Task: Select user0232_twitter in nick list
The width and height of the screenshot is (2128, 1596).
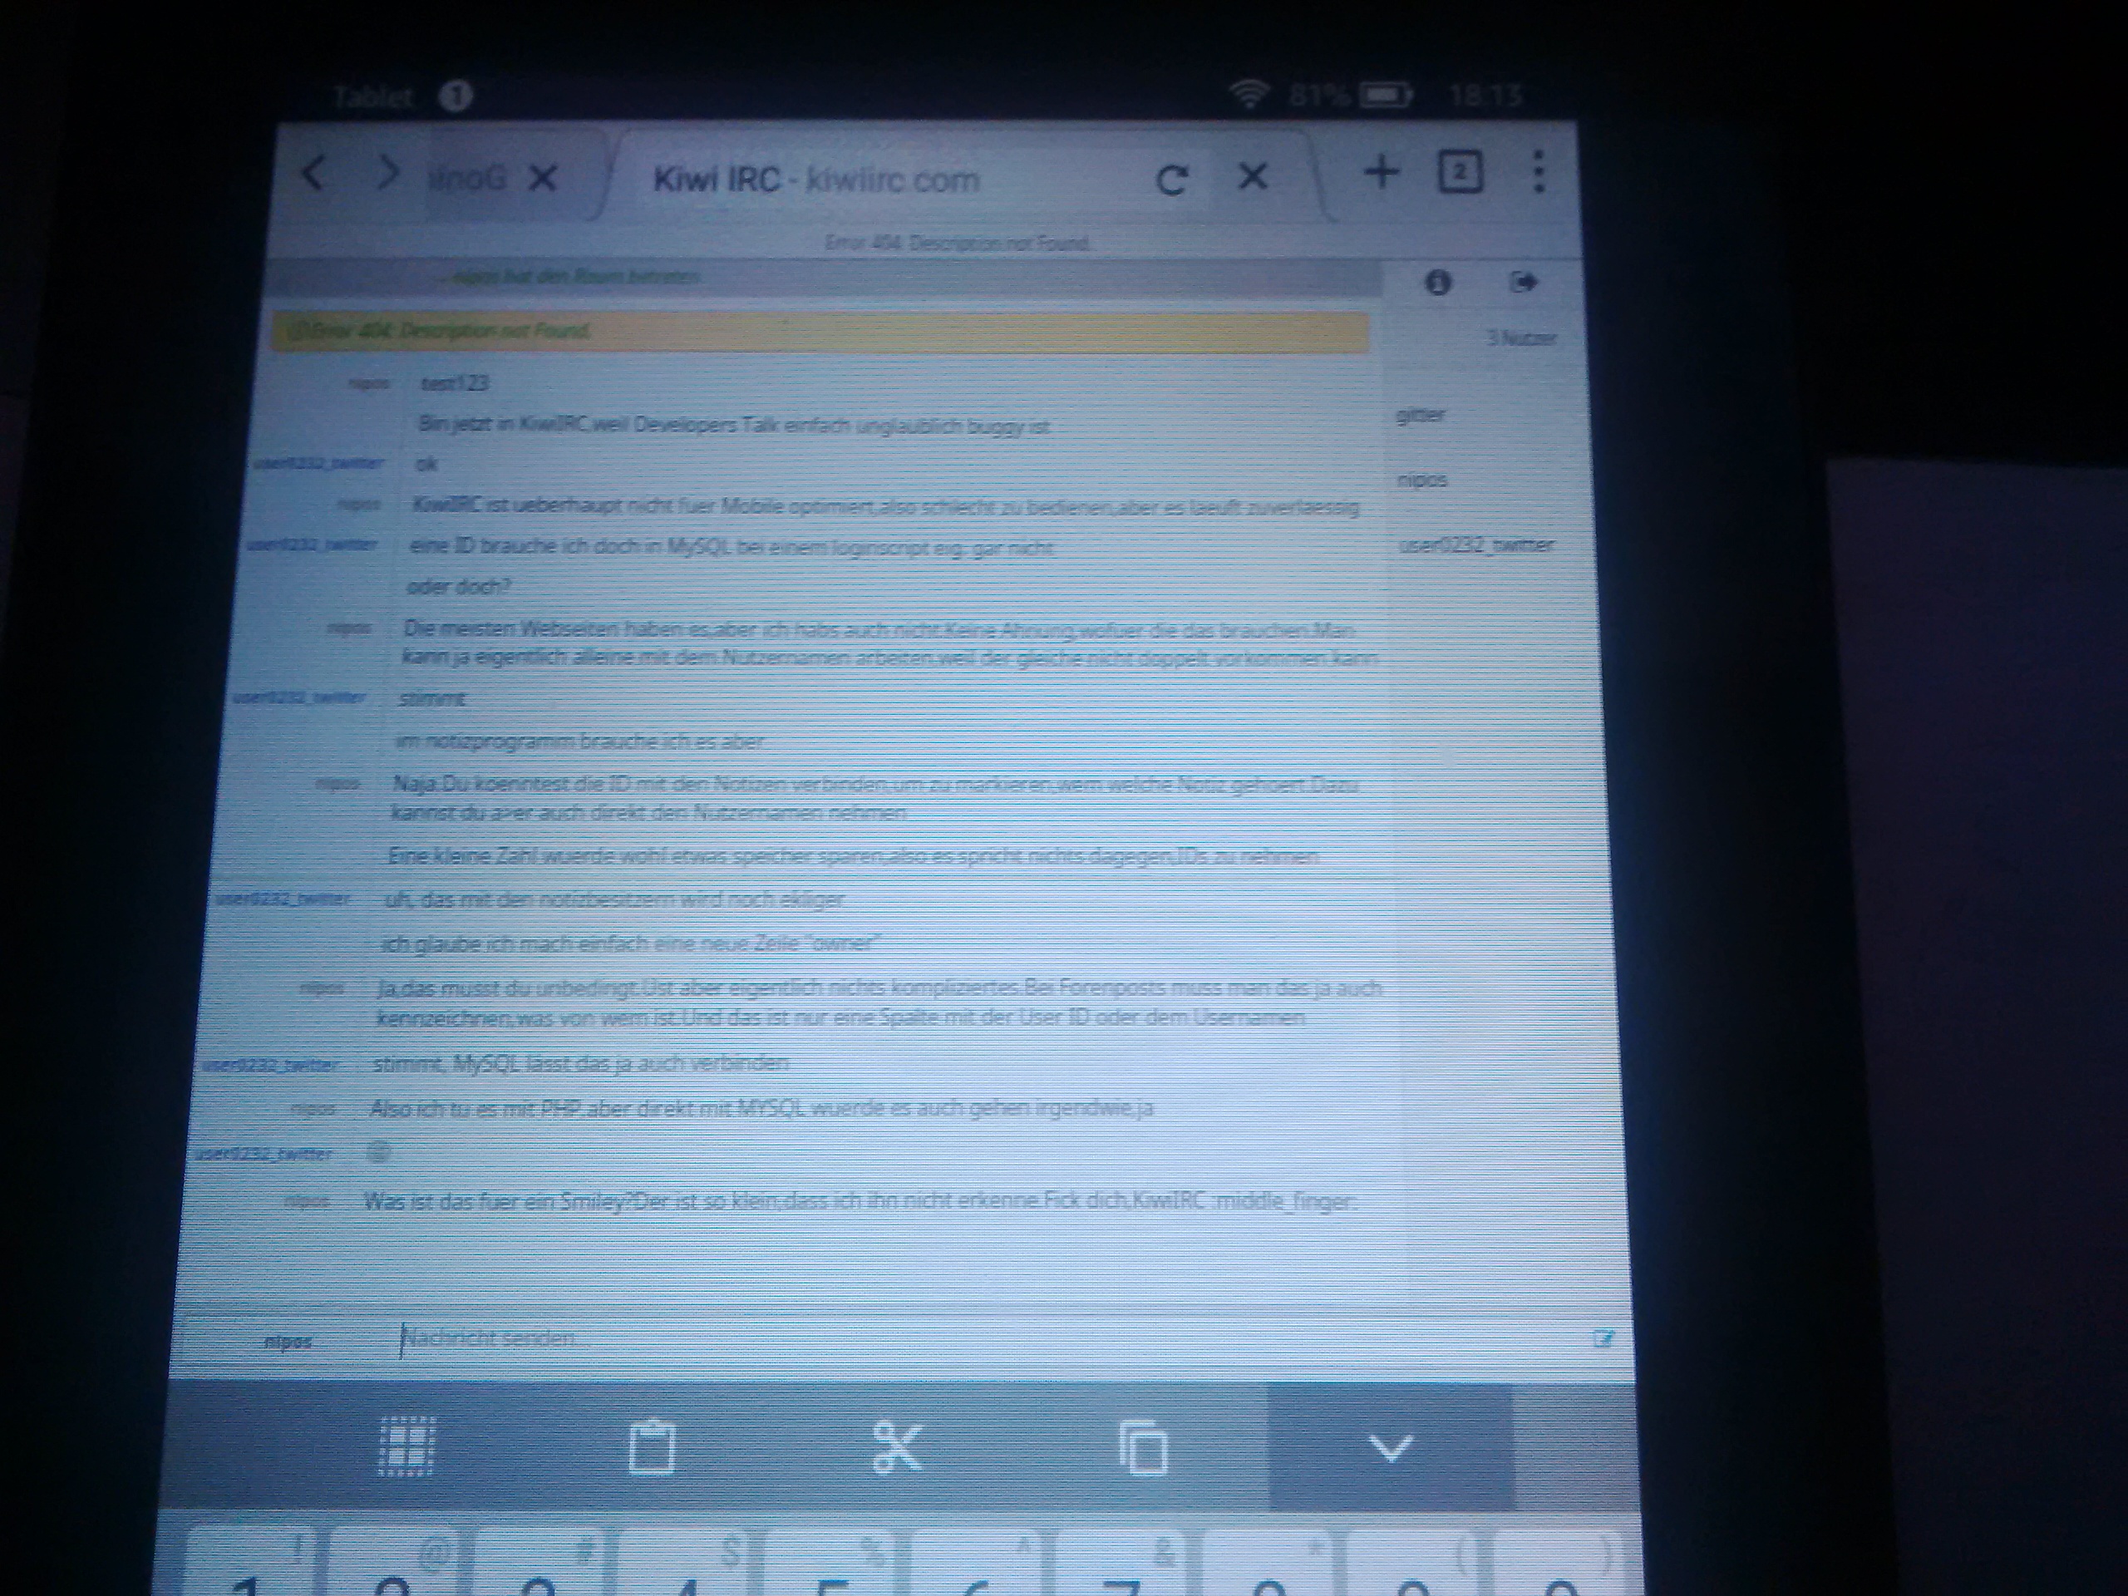Action: point(1475,545)
